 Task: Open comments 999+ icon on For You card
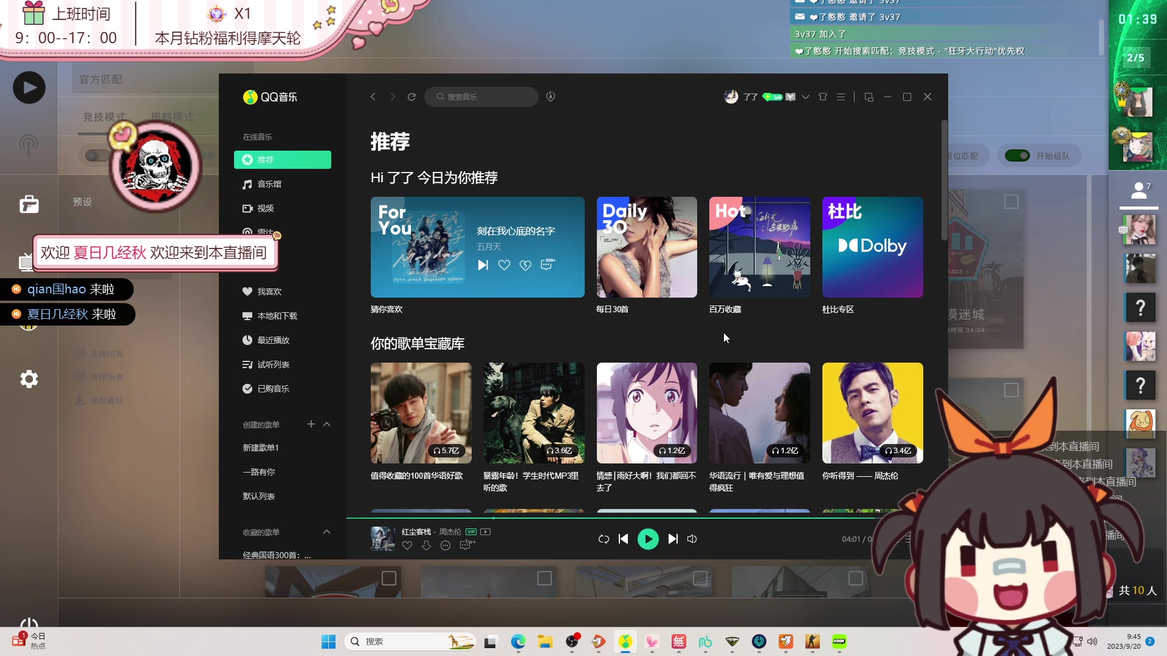pyautogui.click(x=548, y=264)
